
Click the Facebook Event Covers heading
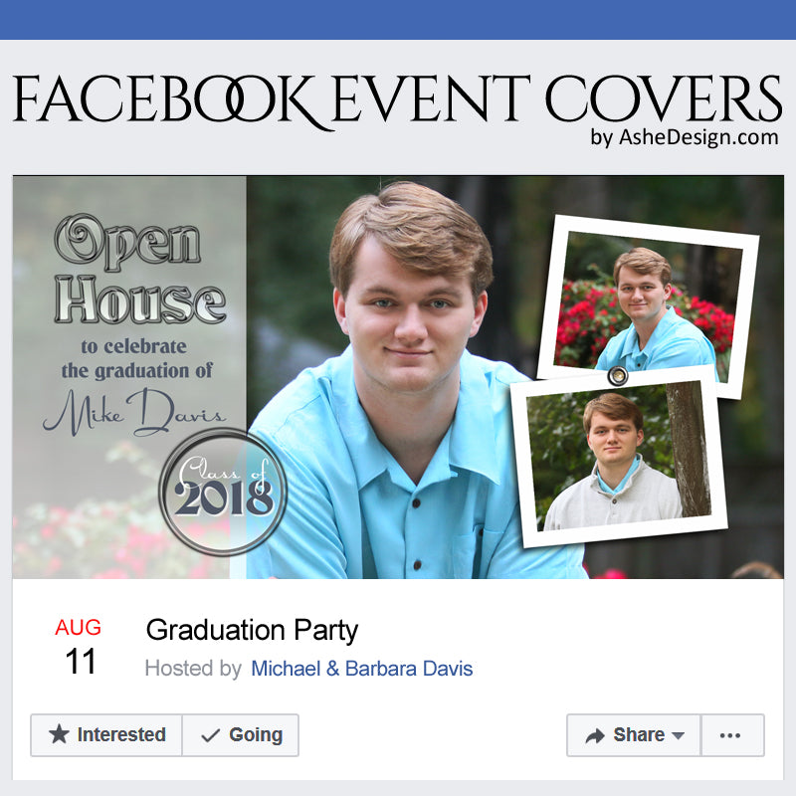tap(397, 99)
